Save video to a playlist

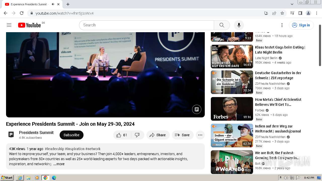pyautogui.click(x=183, y=135)
